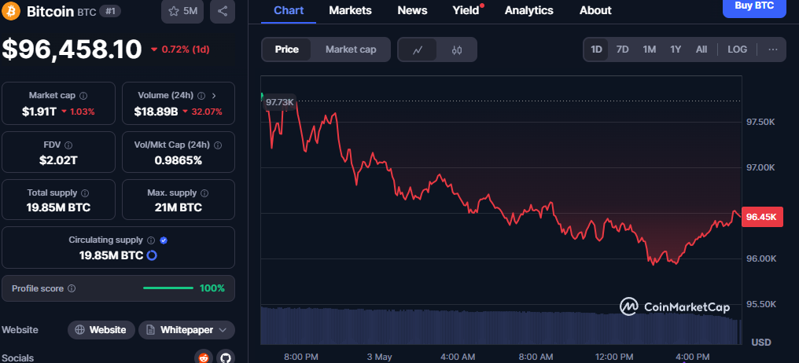Select the line chart icon
Screen dimensions: 799x363
(418, 50)
